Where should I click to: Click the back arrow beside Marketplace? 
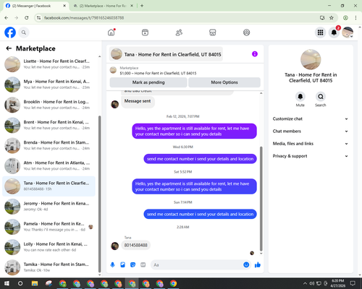point(9,48)
